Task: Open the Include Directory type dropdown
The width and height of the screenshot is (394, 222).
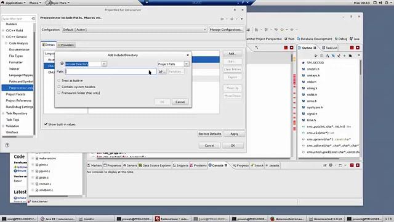Action: [x=104, y=64]
